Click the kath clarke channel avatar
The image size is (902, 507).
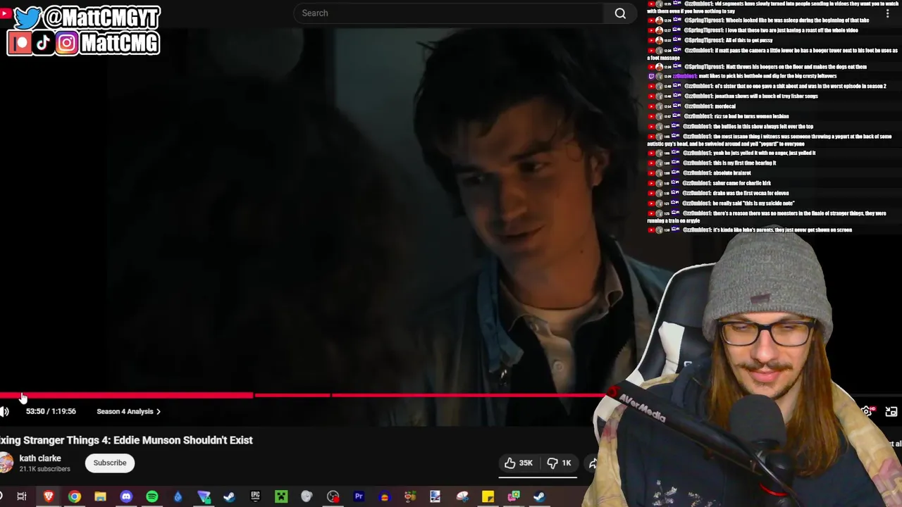pyautogui.click(x=6, y=463)
